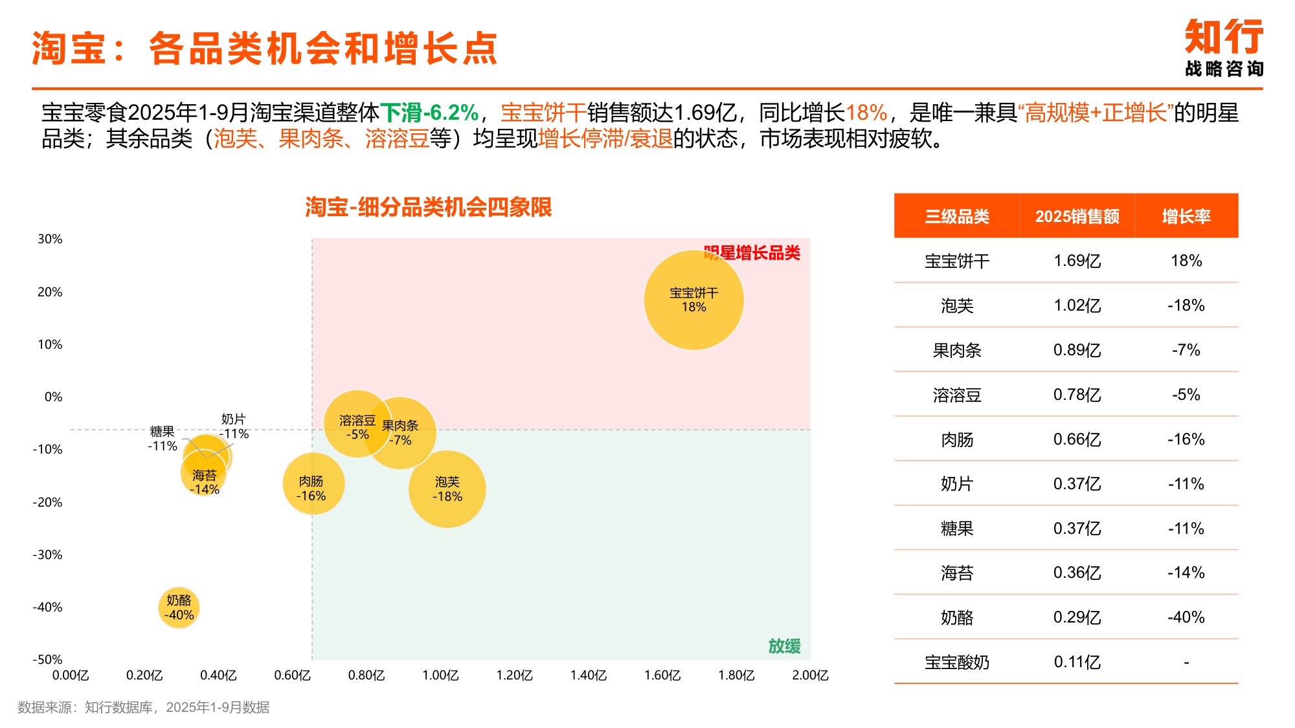Click the -40% growth rate table cell
The height and width of the screenshot is (728, 1295).
coord(1186,617)
